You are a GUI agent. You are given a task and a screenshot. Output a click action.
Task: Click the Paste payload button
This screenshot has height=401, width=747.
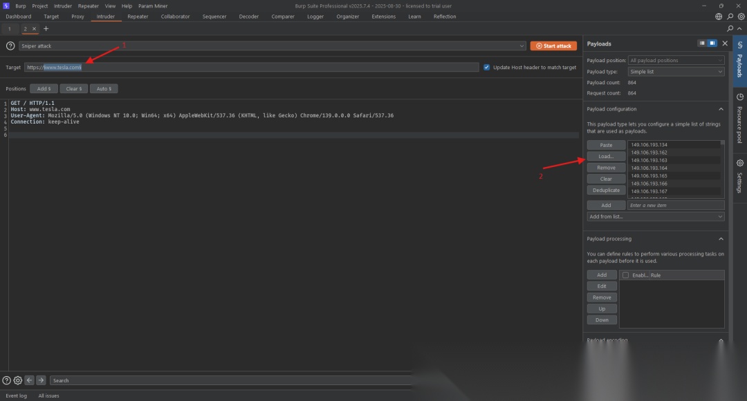606,145
